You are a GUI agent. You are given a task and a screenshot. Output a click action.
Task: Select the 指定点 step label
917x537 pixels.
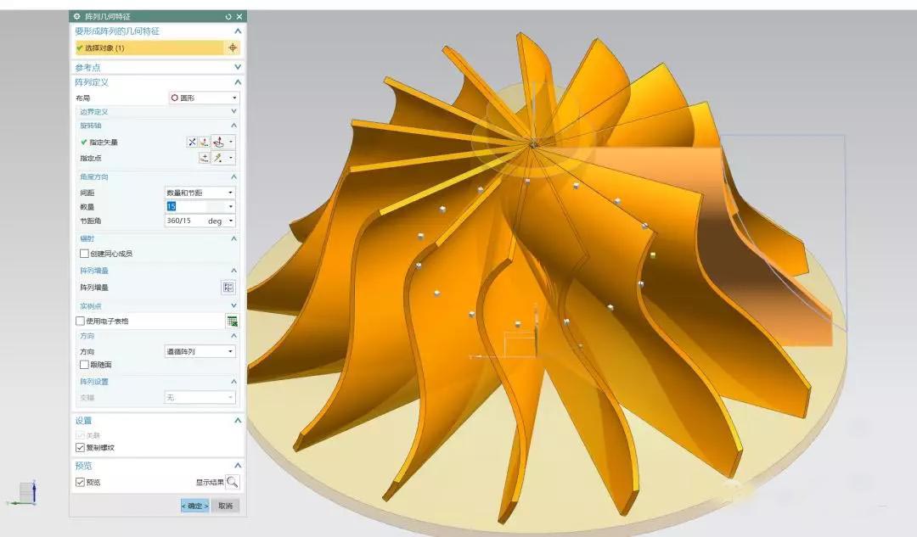[x=91, y=159]
